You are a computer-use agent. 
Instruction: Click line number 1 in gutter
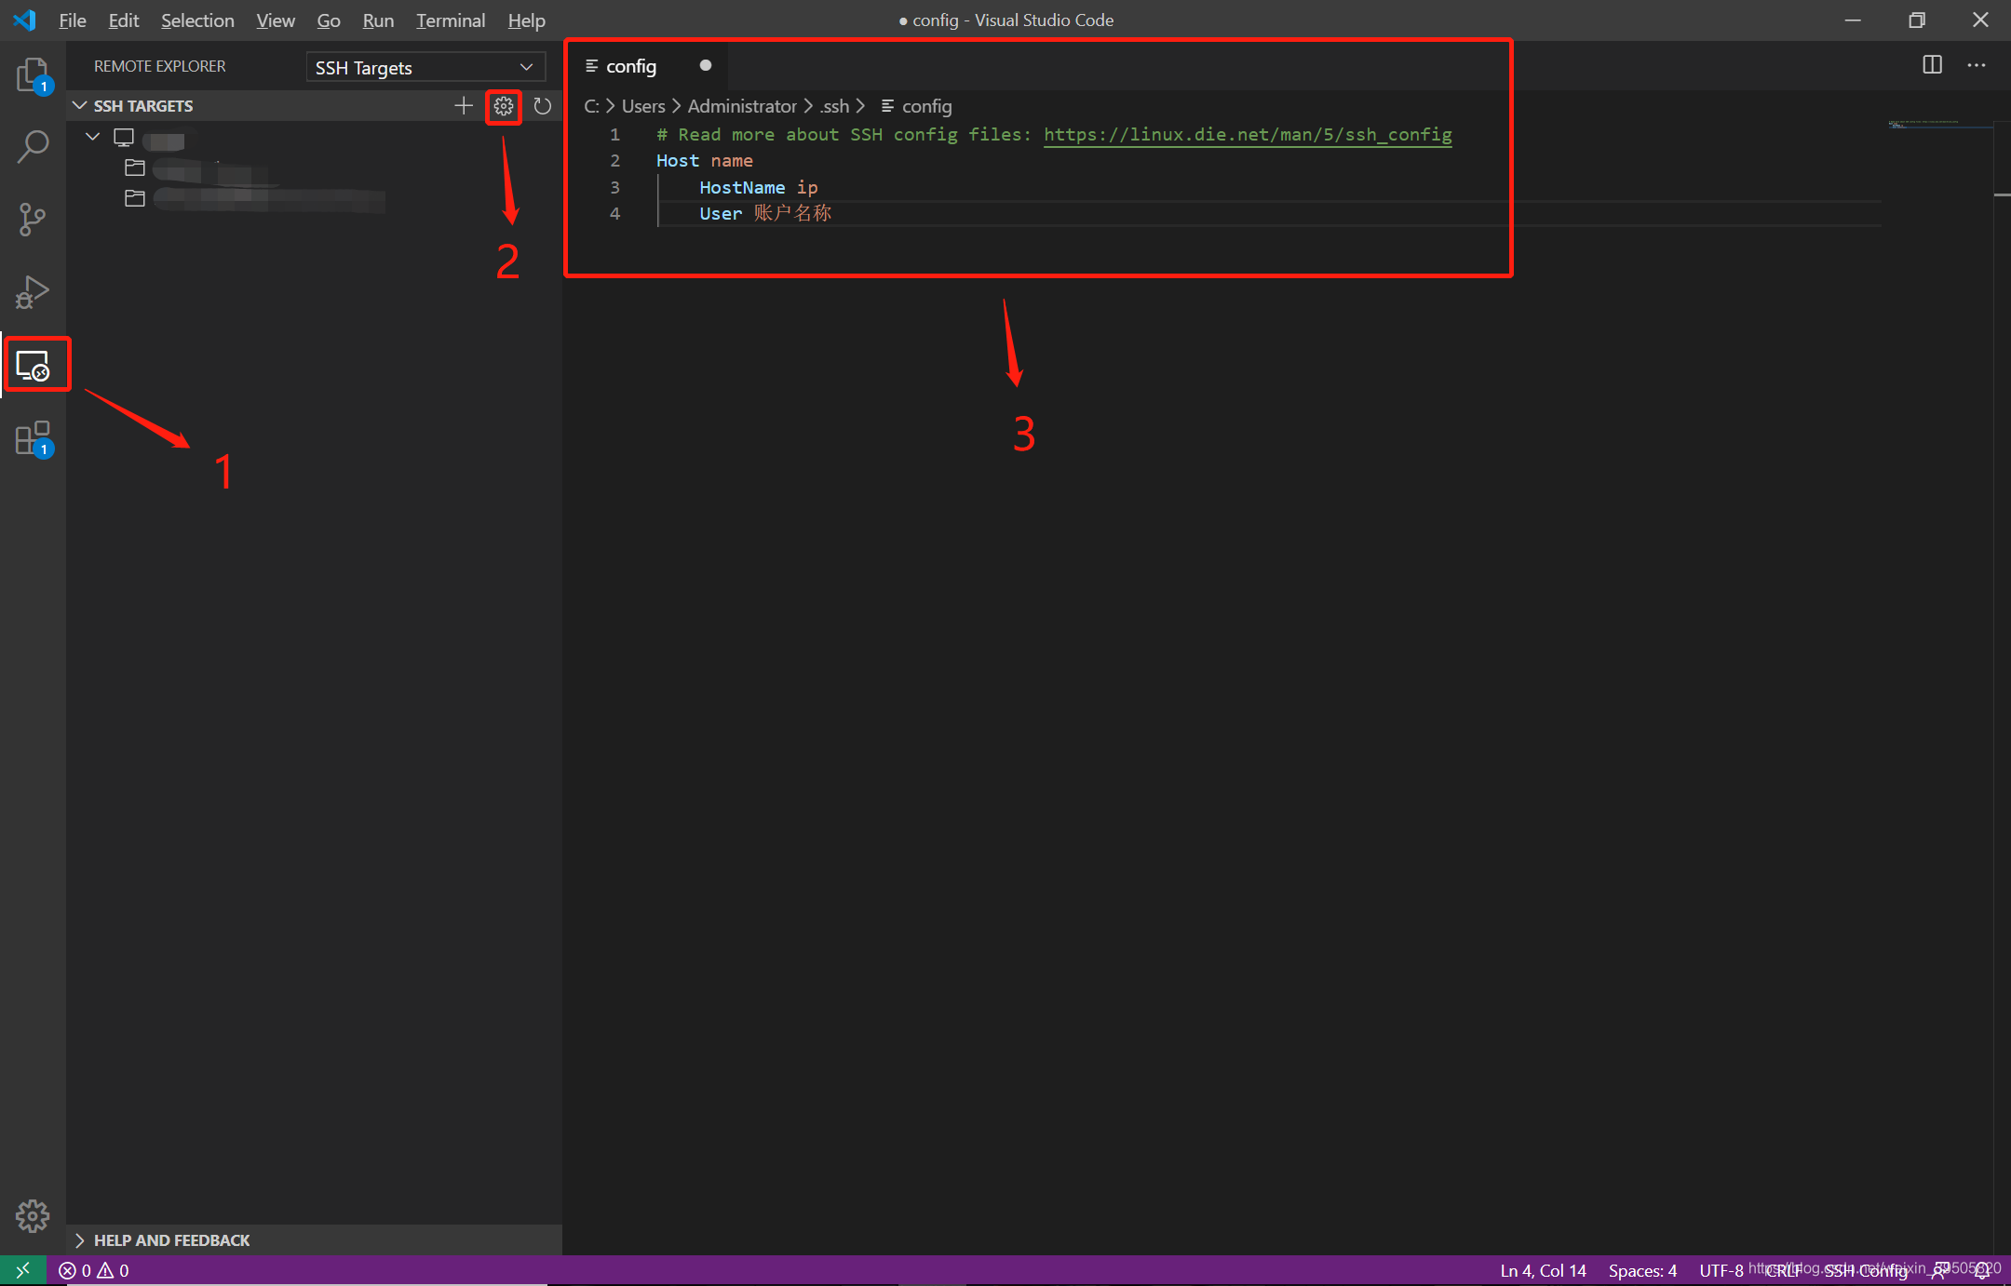pyautogui.click(x=614, y=134)
